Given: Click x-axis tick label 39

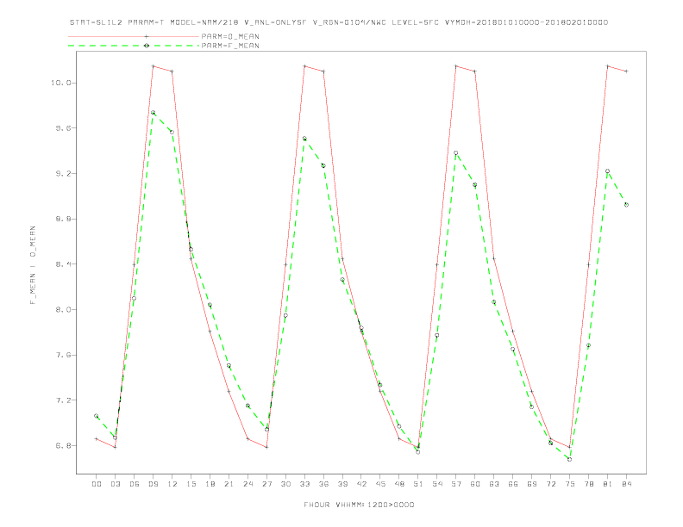Looking at the screenshot, I should [342, 484].
